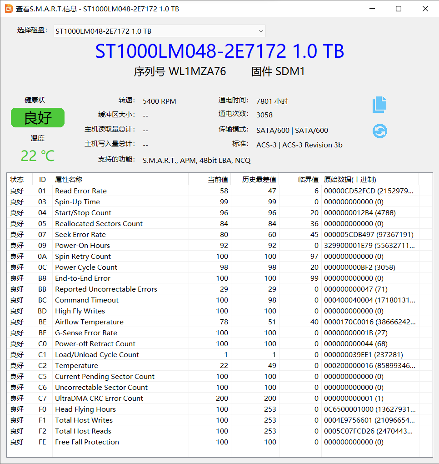Select the UltraDMA CRC Error Count row
439x464 pixels.
[x=99, y=398]
